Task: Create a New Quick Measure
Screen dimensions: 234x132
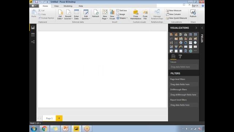Action: [177, 18]
